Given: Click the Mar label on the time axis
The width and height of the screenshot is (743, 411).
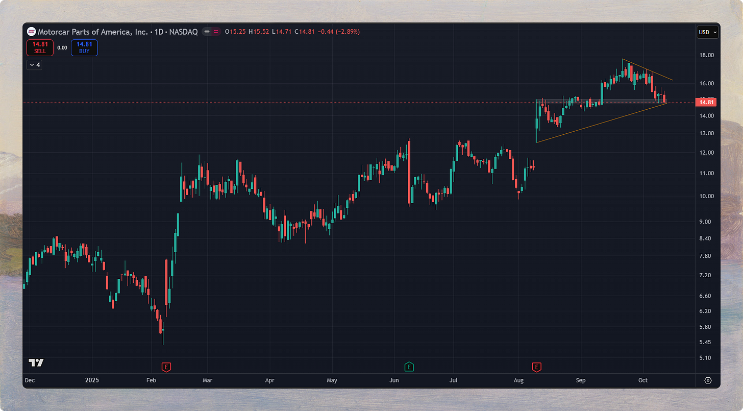Looking at the screenshot, I should (207, 380).
